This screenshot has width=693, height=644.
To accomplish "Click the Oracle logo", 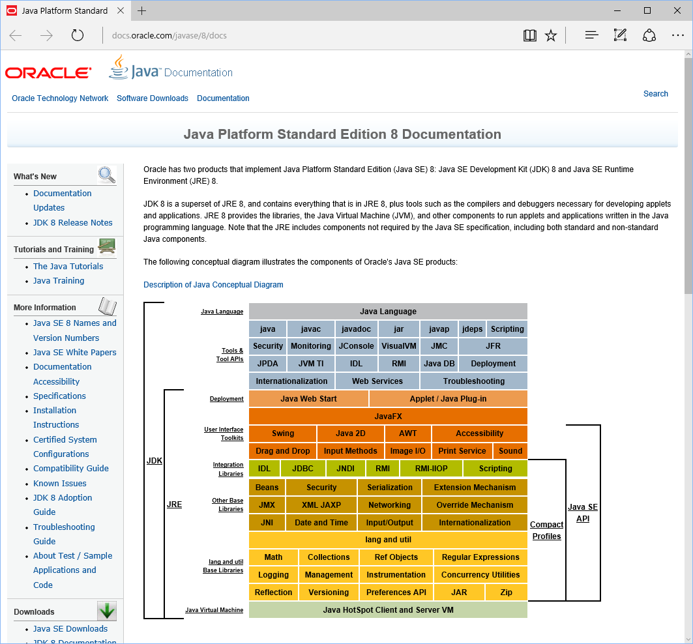I will tap(48, 72).
